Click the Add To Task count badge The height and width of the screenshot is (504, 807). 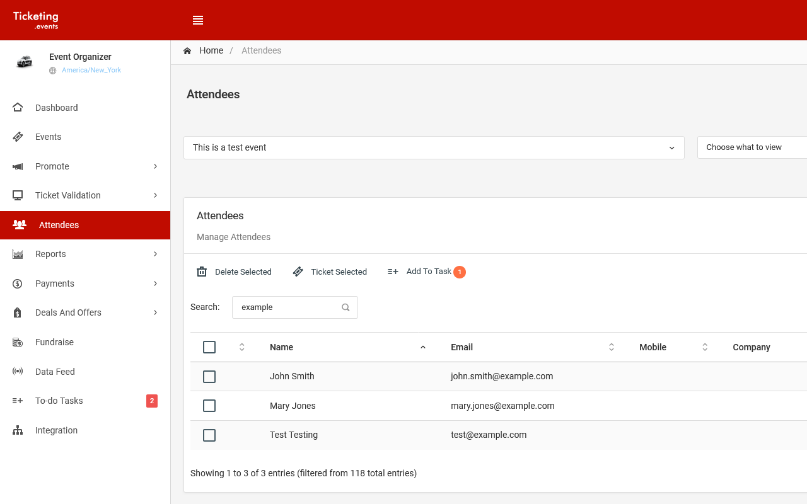point(460,272)
